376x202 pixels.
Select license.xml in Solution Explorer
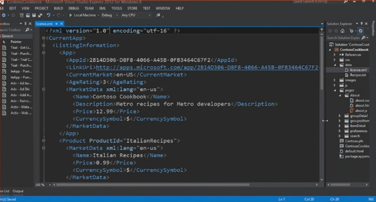358,70
